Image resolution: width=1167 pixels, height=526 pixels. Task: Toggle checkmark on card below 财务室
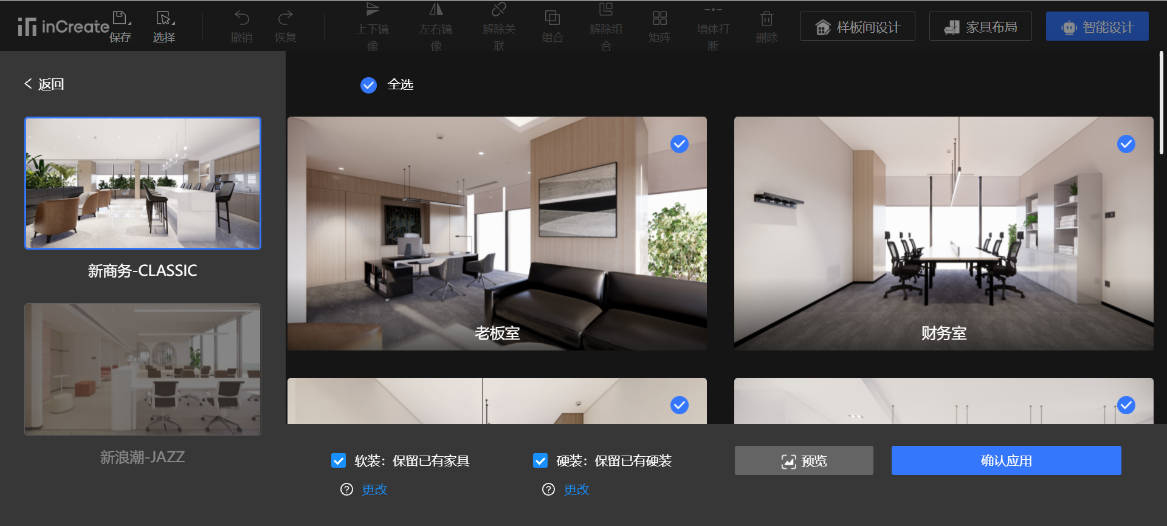point(1126,405)
